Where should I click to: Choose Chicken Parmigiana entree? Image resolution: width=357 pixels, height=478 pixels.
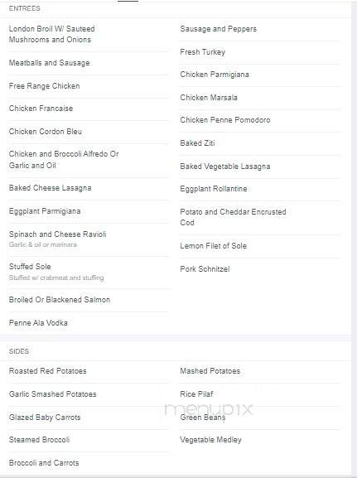click(215, 75)
